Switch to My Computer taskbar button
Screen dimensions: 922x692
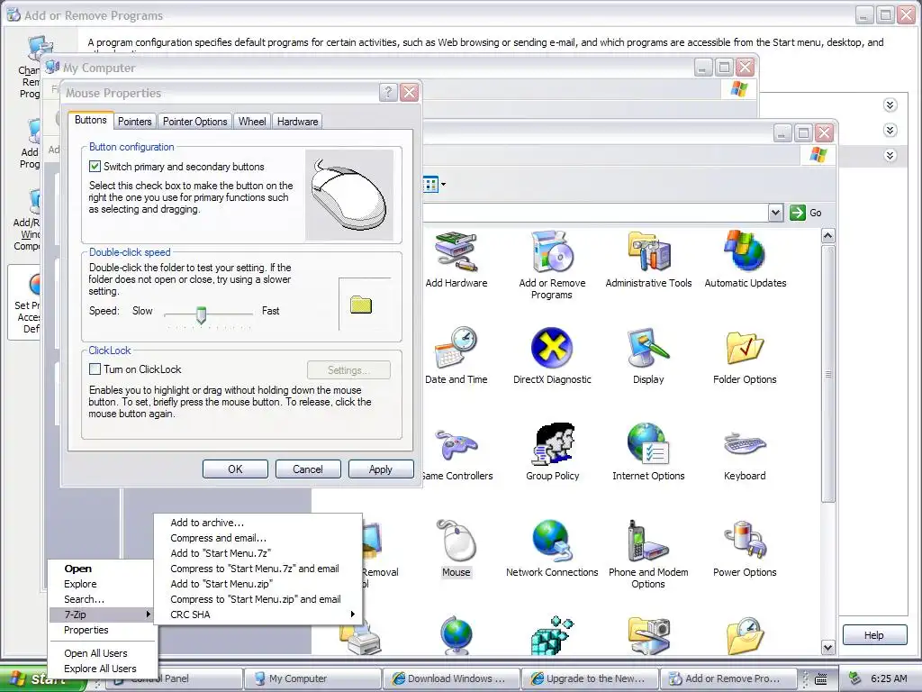(x=312, y=678)
